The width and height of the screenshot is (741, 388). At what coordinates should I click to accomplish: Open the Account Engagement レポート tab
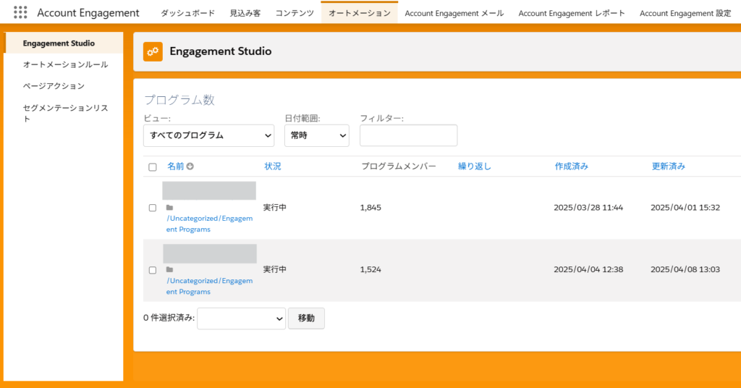pyautogui.click(x=572, y=13)
